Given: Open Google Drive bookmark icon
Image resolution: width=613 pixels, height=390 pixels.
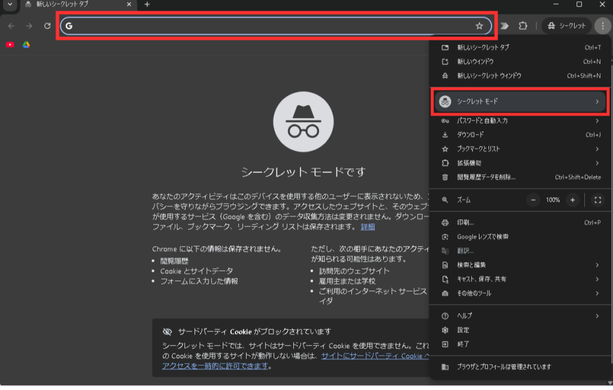Looking at the screenshot, I should tap(26, 44).
